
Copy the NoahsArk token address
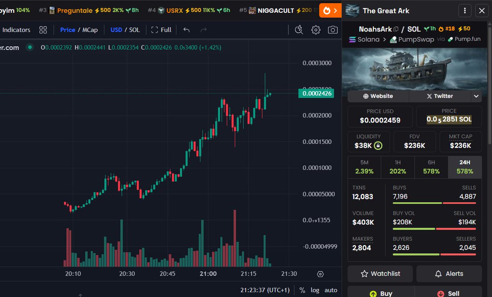(x=396, y=29)
